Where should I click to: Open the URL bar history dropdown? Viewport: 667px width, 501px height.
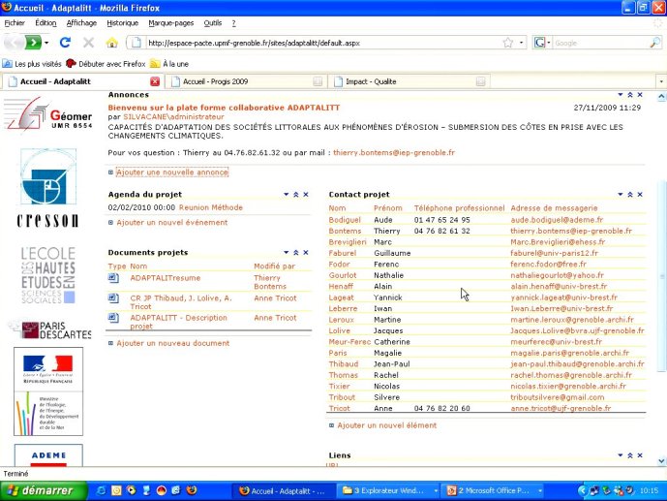[521, 43]
